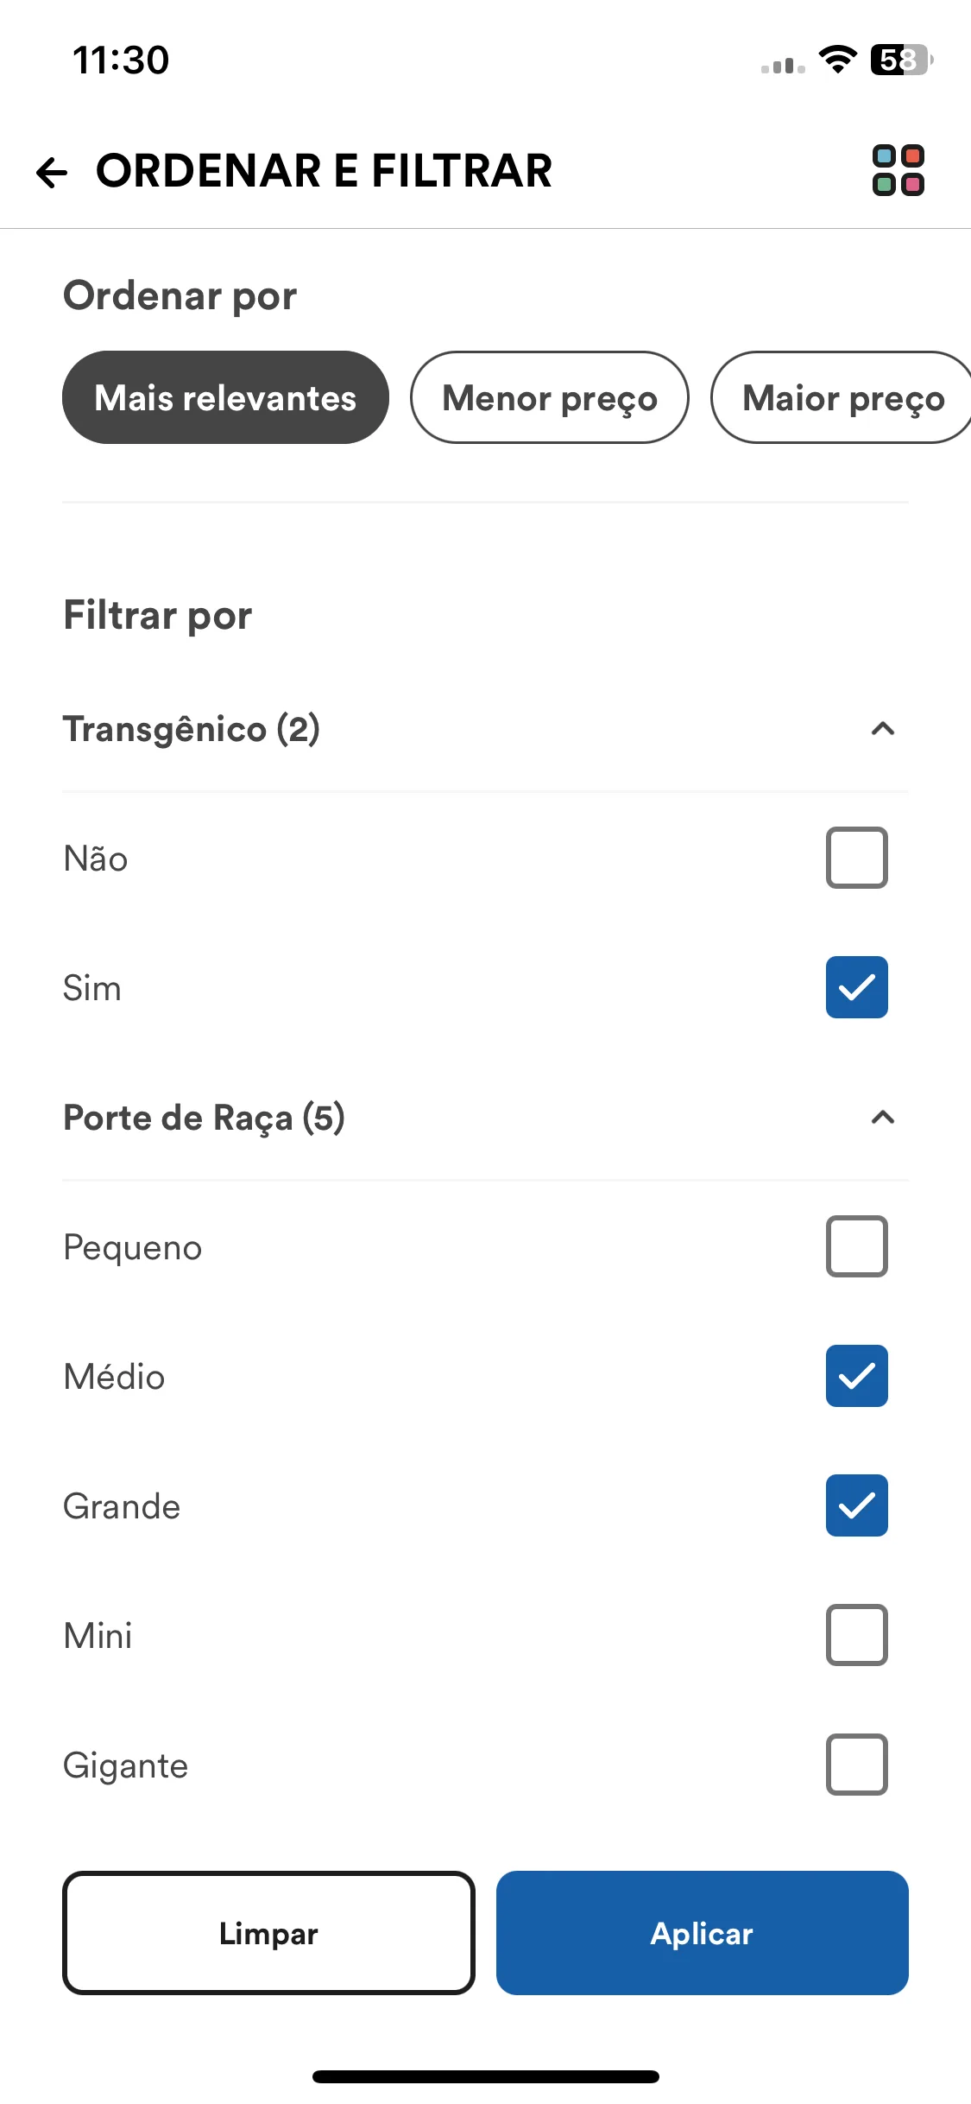Viewport: 971px width, 2104px height.
Task: Tick the Mini size checkbox
Action: point(857,1635)
